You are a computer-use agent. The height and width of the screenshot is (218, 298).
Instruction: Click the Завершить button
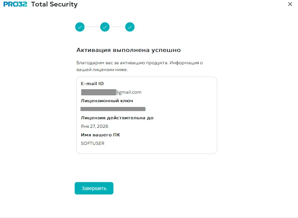point(94,188)
